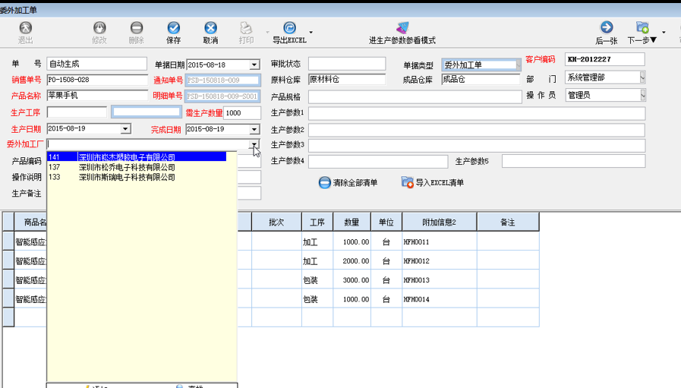Click the 生产参数2 input field
Screen dimensions: 681x388
click(x=477, y=130)
